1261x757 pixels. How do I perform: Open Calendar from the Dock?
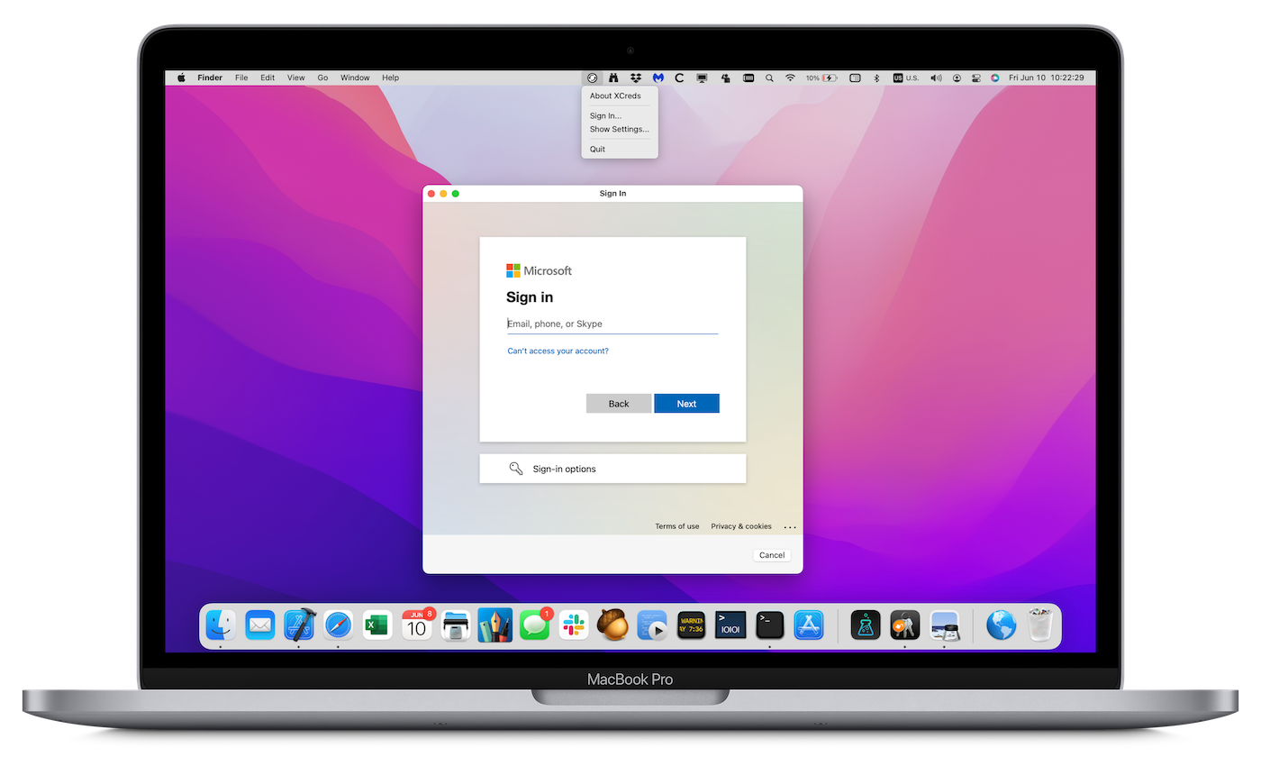pos(416,625)
